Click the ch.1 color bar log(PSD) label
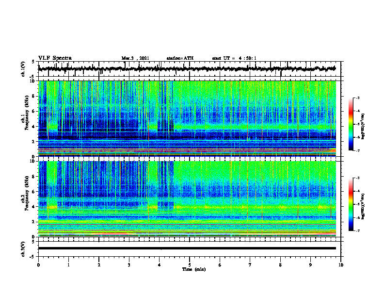This screenshot has width=384, height=297. (363, 127)
